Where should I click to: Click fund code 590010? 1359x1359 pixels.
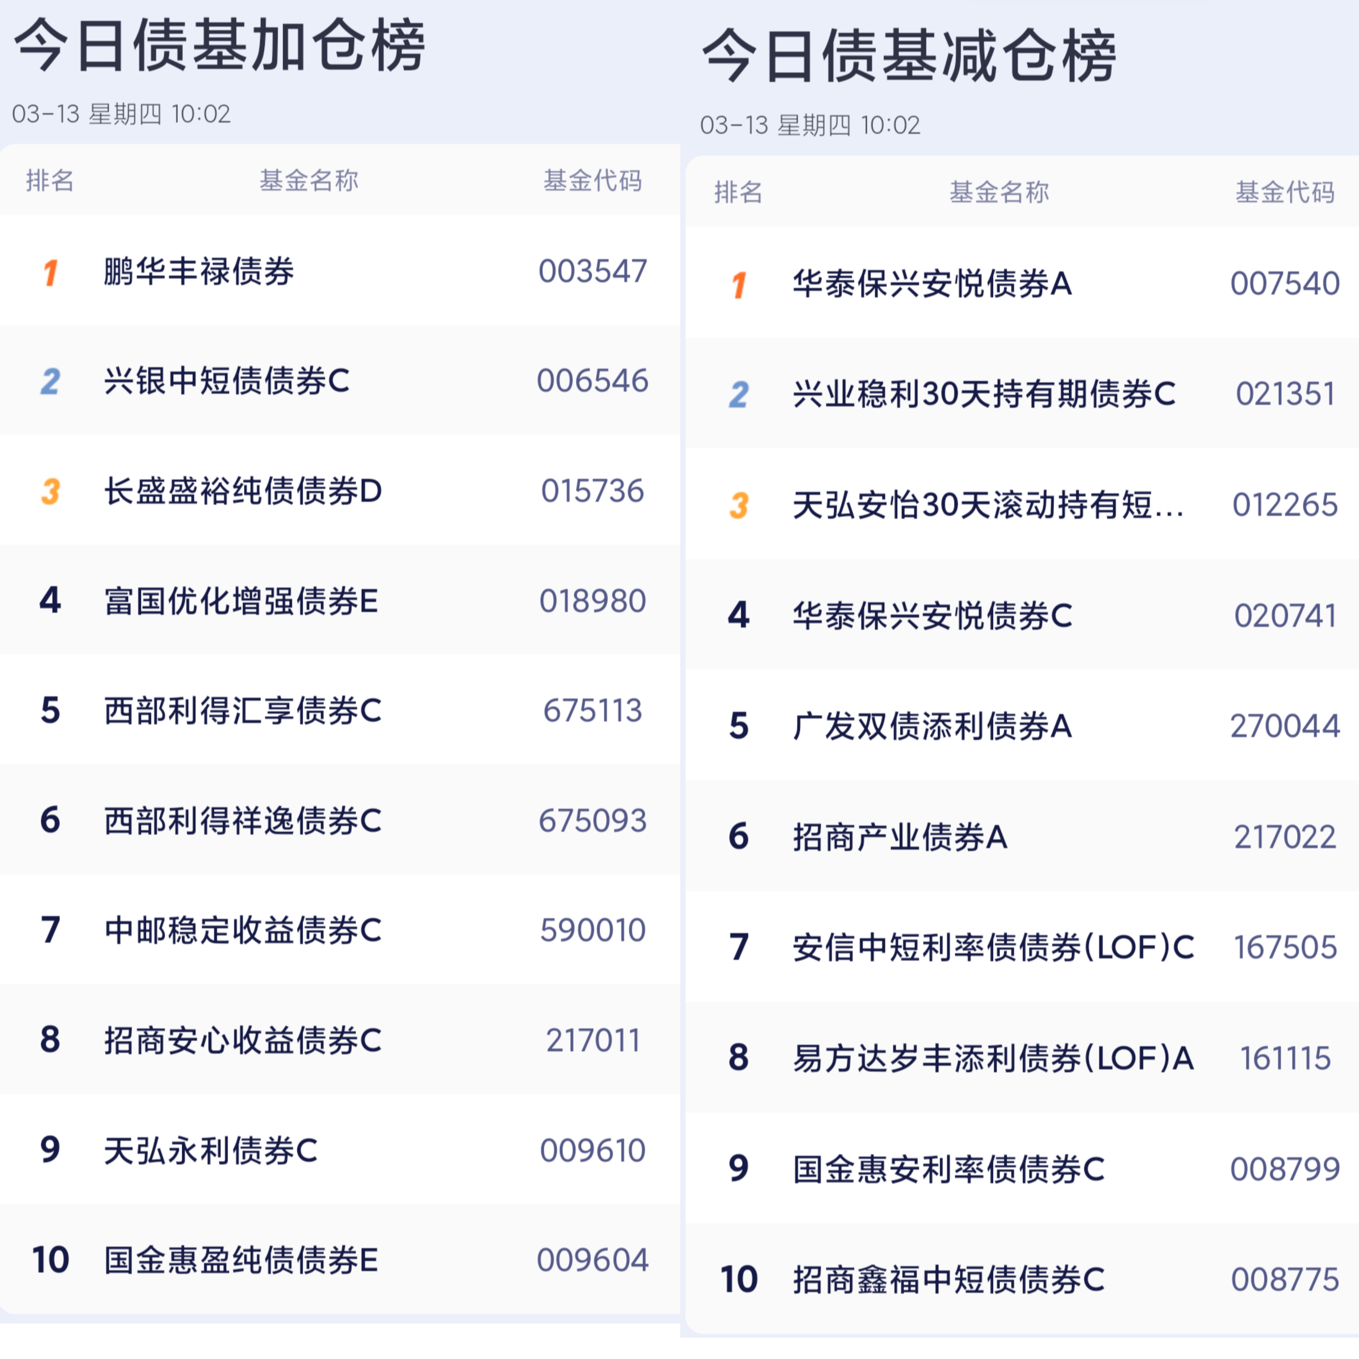(592, 930)
